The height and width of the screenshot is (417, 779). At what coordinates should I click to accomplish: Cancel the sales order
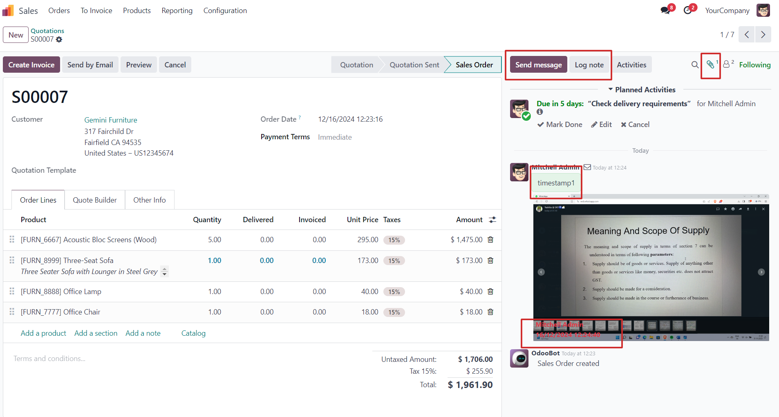pos(175,65)
